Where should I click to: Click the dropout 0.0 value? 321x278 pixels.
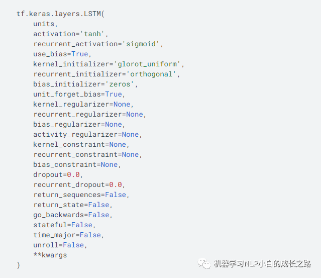(x=73, y=174)
